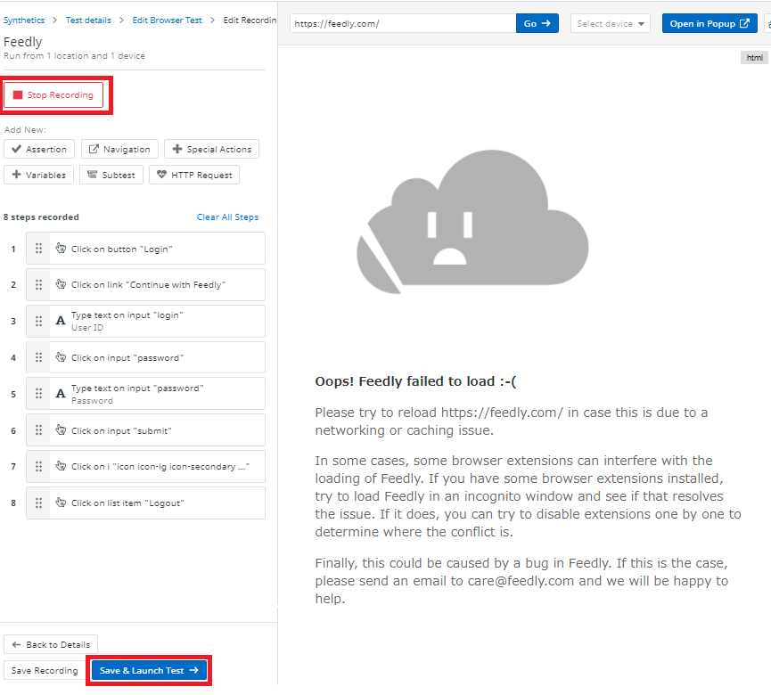Select click icon of Logout list item step
The height and width of the screenshot is (695, 771).
61,502
